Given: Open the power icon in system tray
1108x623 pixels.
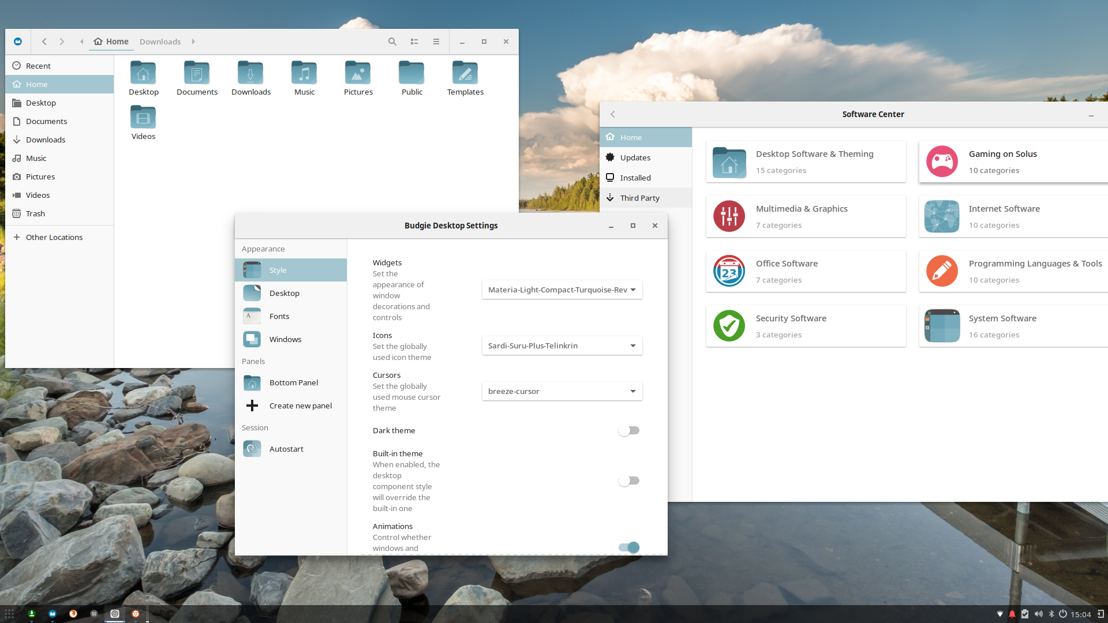Looking at the screenshot, I should coord(1062,614).
